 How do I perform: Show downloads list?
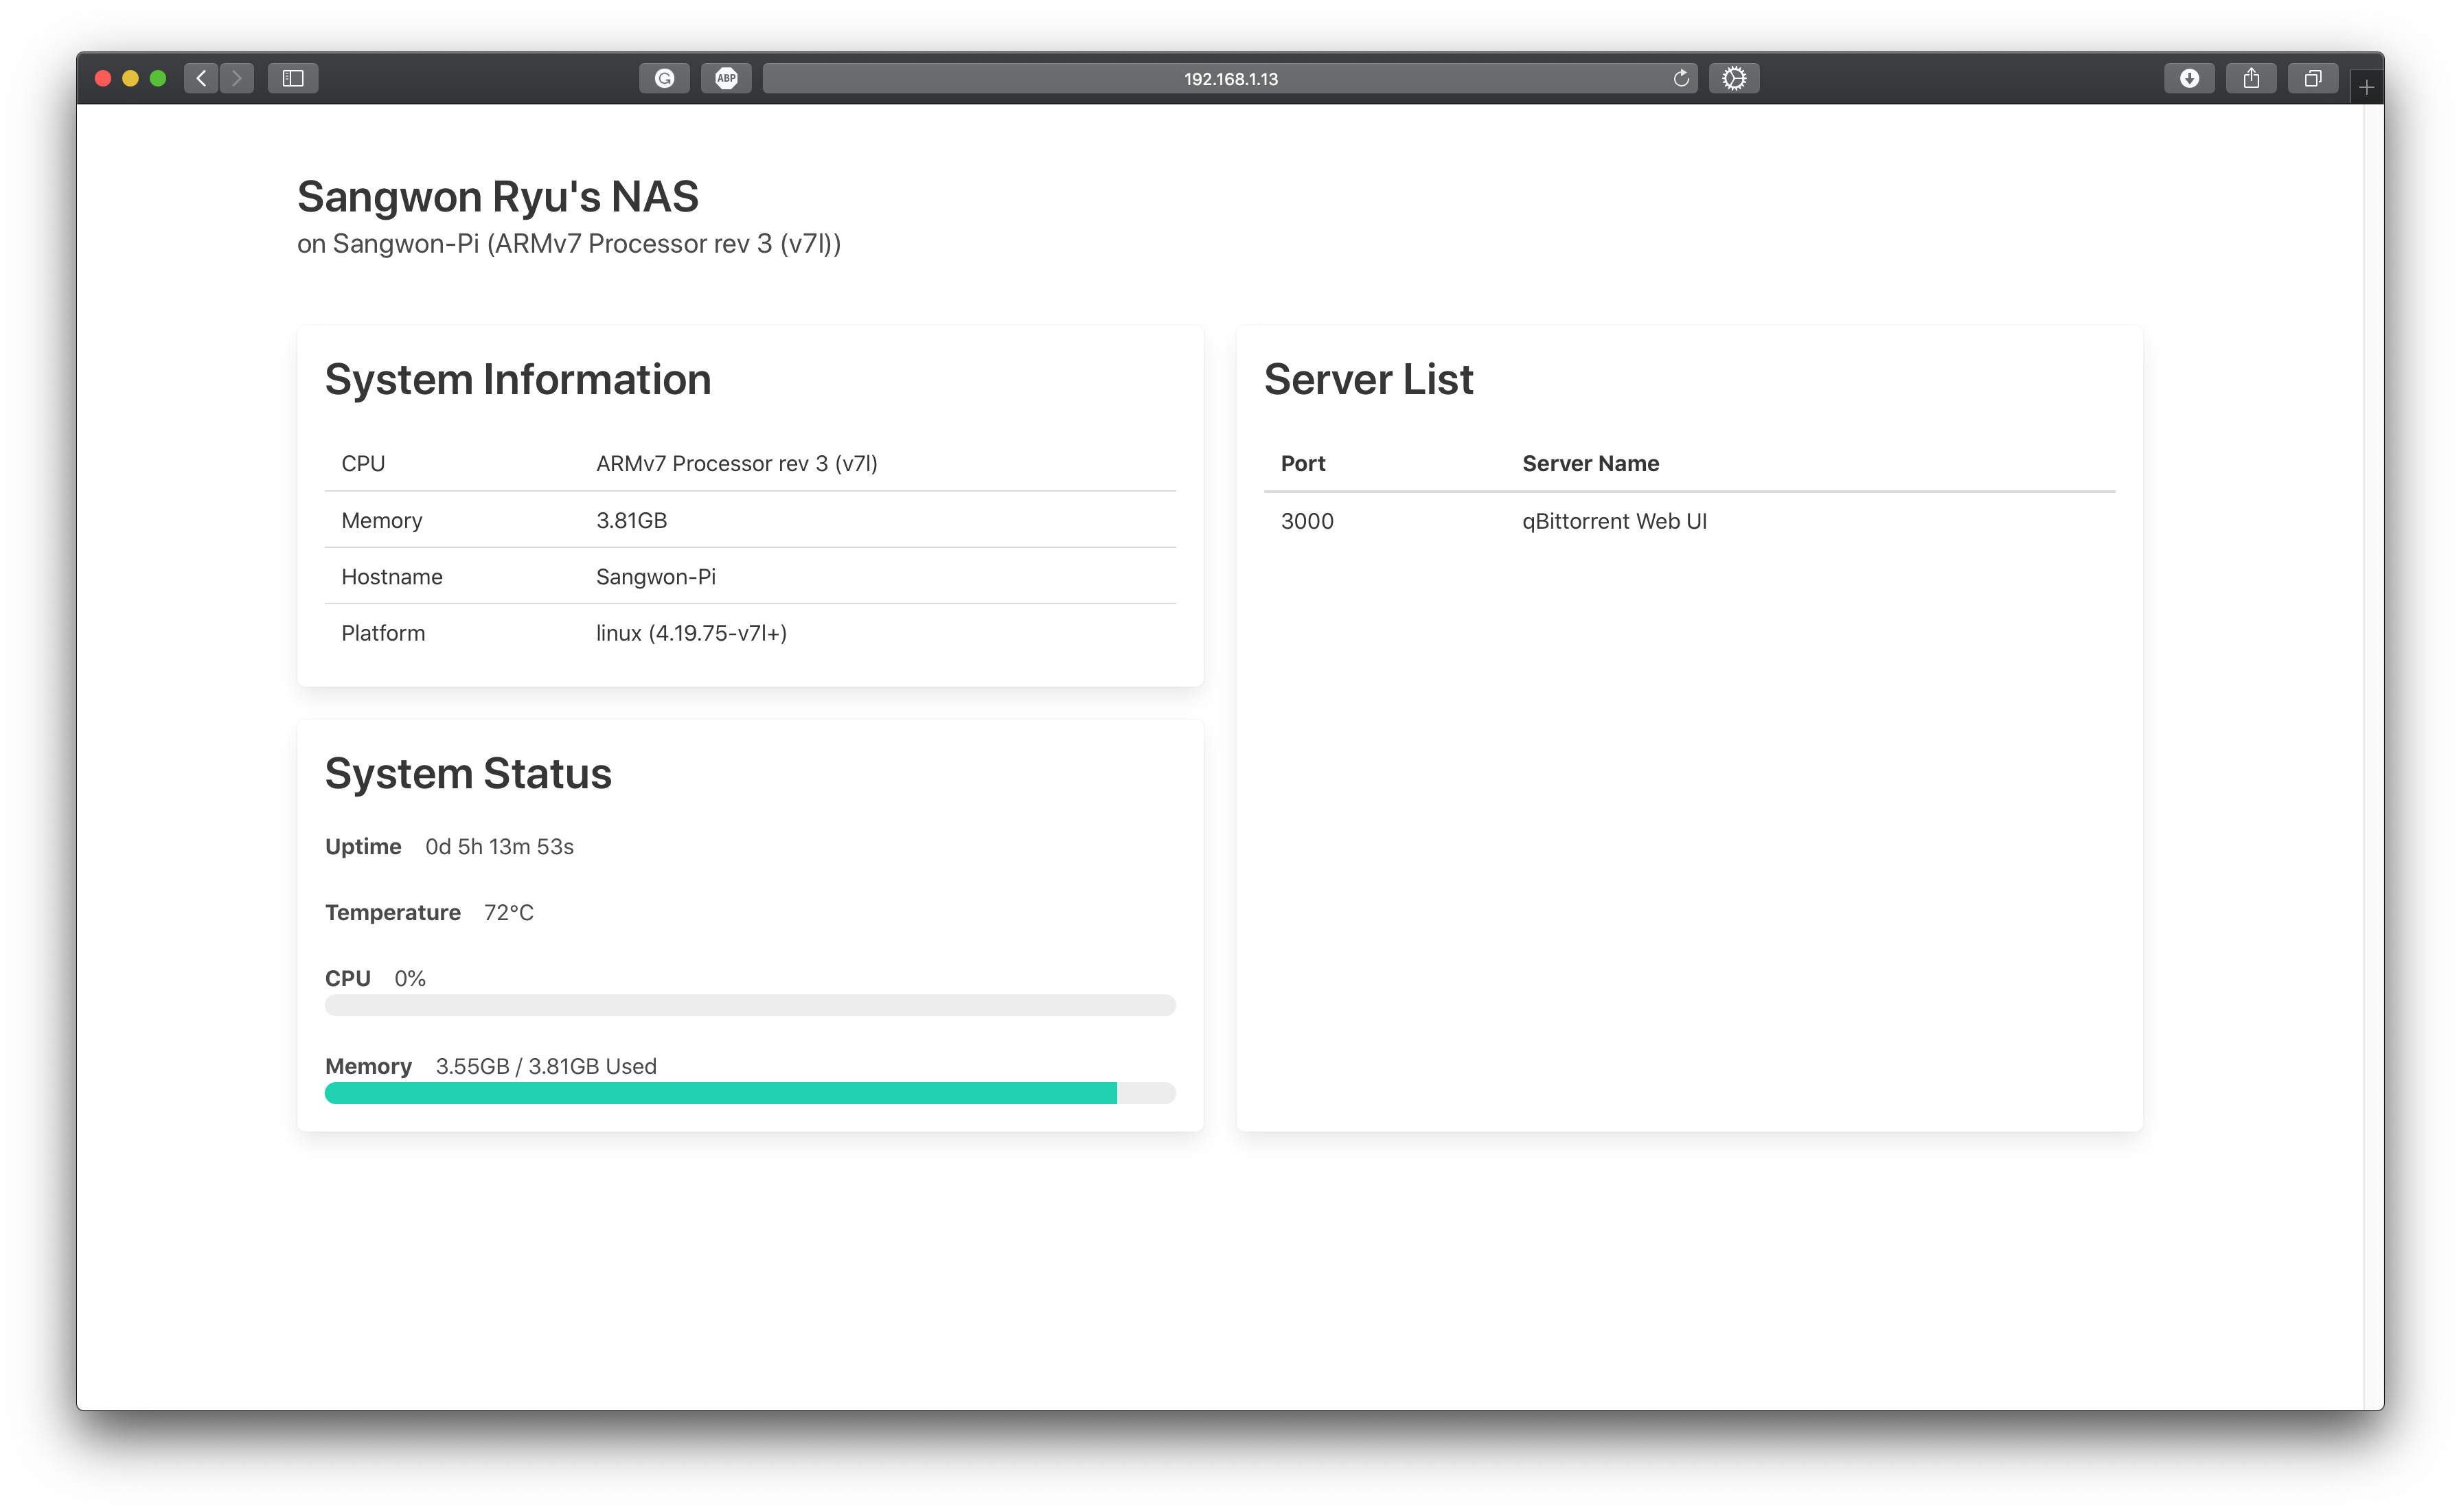tap(2189, 78)
